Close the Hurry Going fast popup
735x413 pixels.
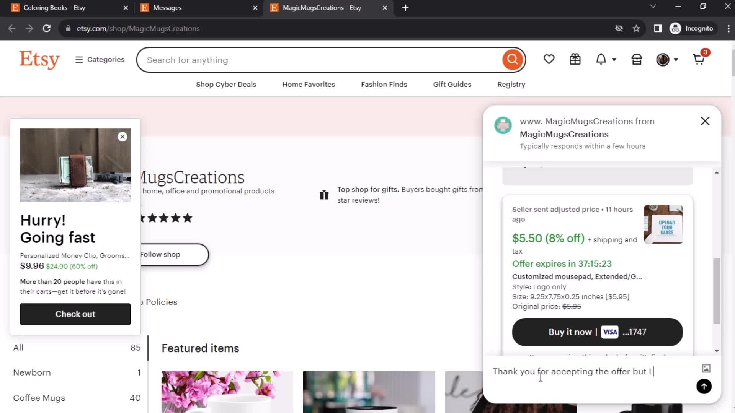122,137
